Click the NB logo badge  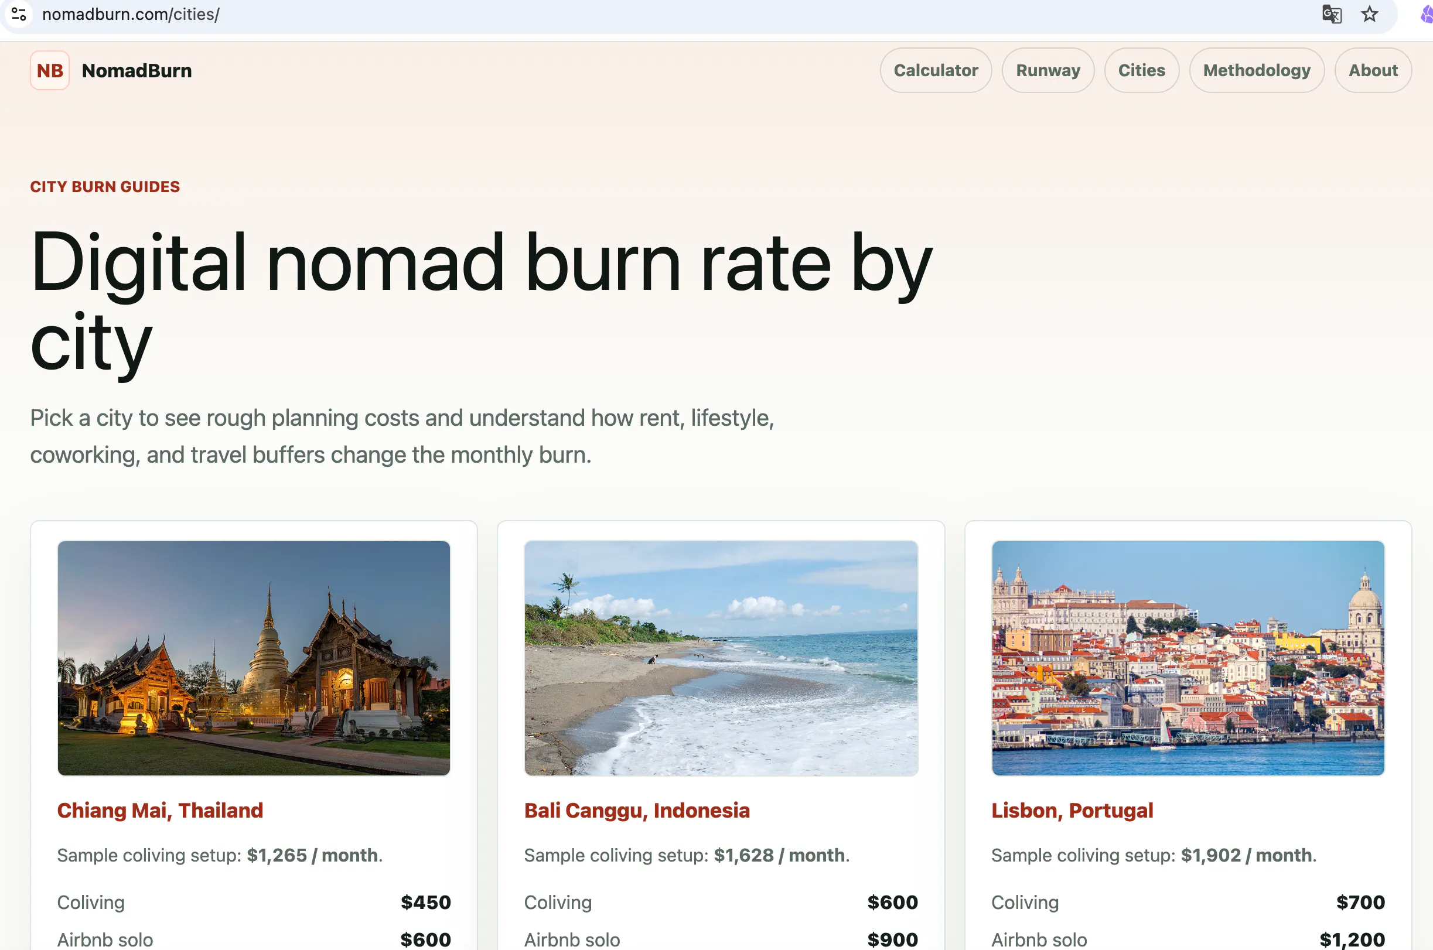(x=50, y=70)
